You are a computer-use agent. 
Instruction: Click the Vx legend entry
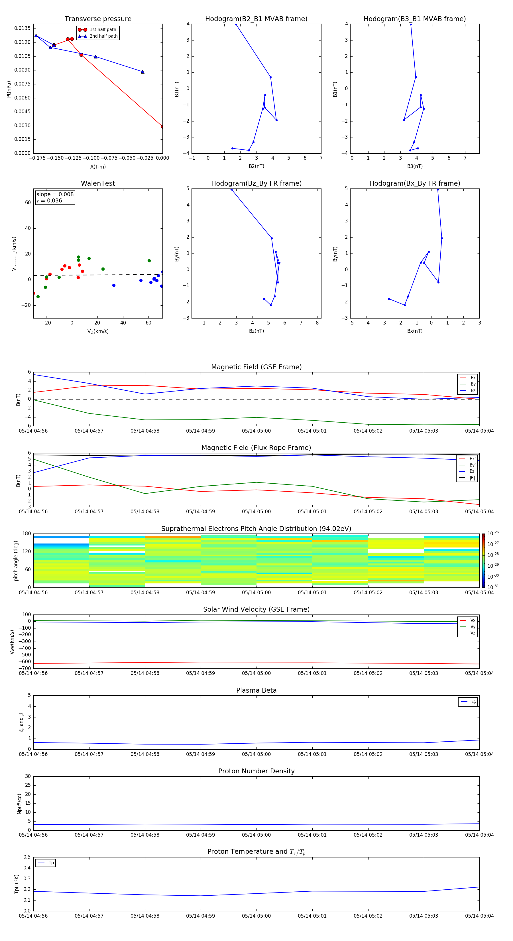468,620
